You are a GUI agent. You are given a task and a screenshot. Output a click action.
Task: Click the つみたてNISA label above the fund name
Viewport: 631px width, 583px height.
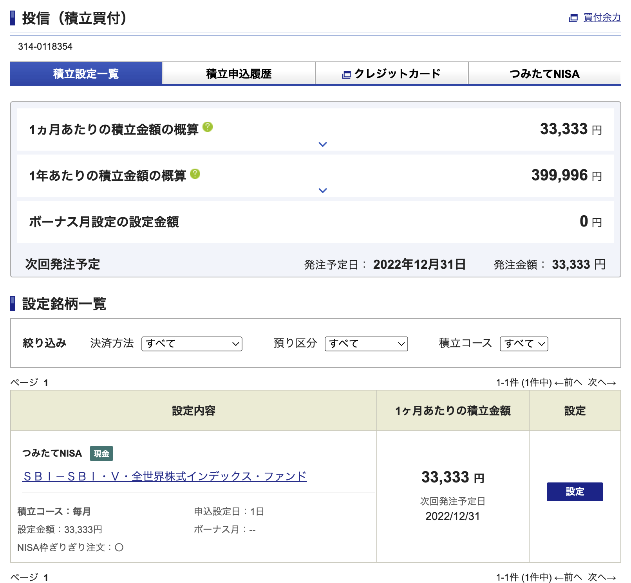click(x=51, y=453)
